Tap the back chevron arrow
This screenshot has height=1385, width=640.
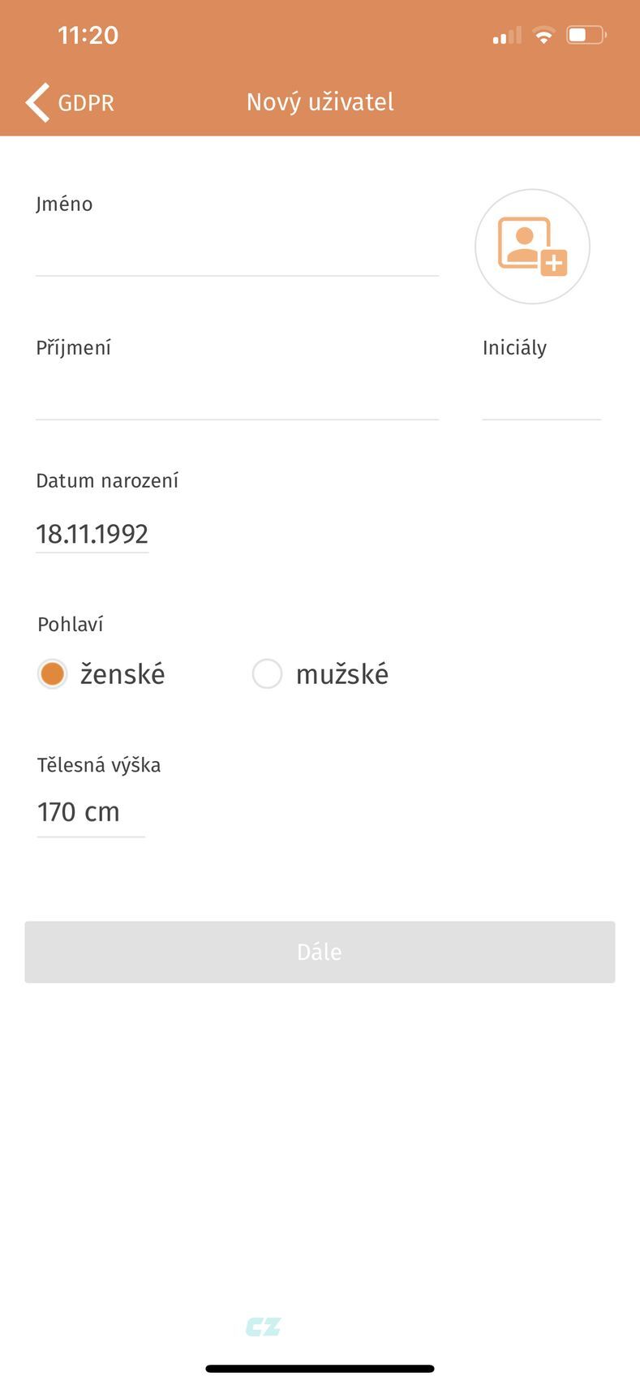click(x=37, y=102)
